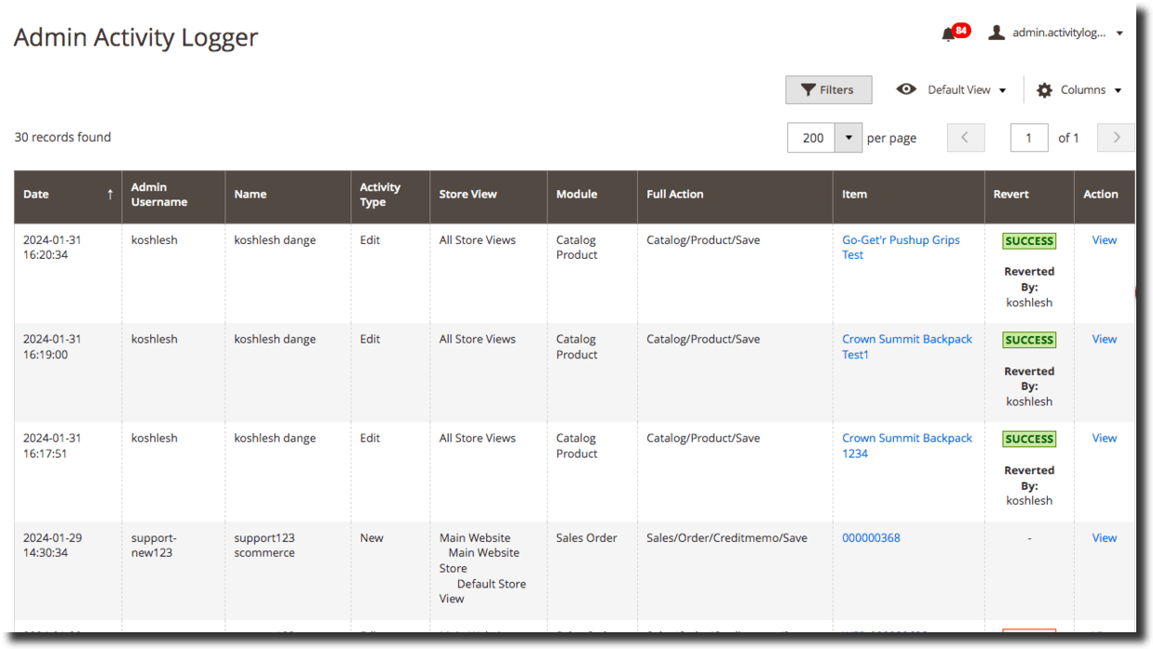The height and width of the screenshot is (649, 1153).
Task: Click the current page number field
Action: [1028, 138]
